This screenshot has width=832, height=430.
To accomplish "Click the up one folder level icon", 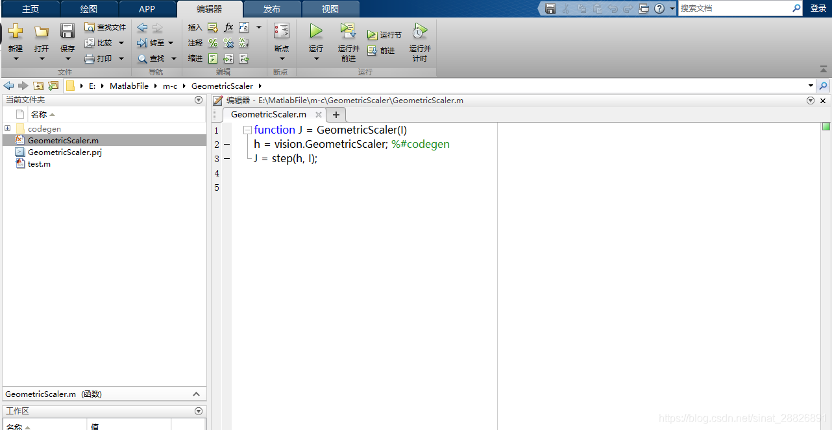I will (38, 86).
